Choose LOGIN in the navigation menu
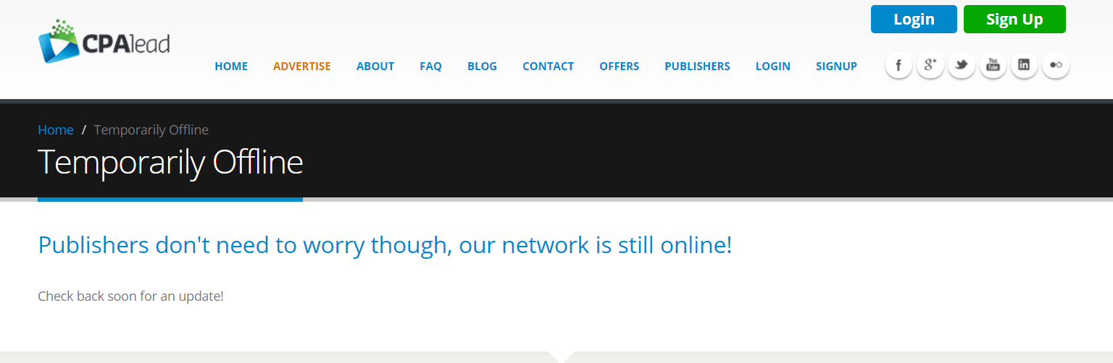The image size is (1113, 363). point(772,66)
